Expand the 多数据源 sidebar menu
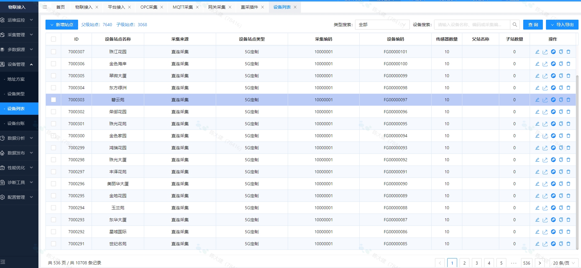581x268 pixels. coord(19,50)
